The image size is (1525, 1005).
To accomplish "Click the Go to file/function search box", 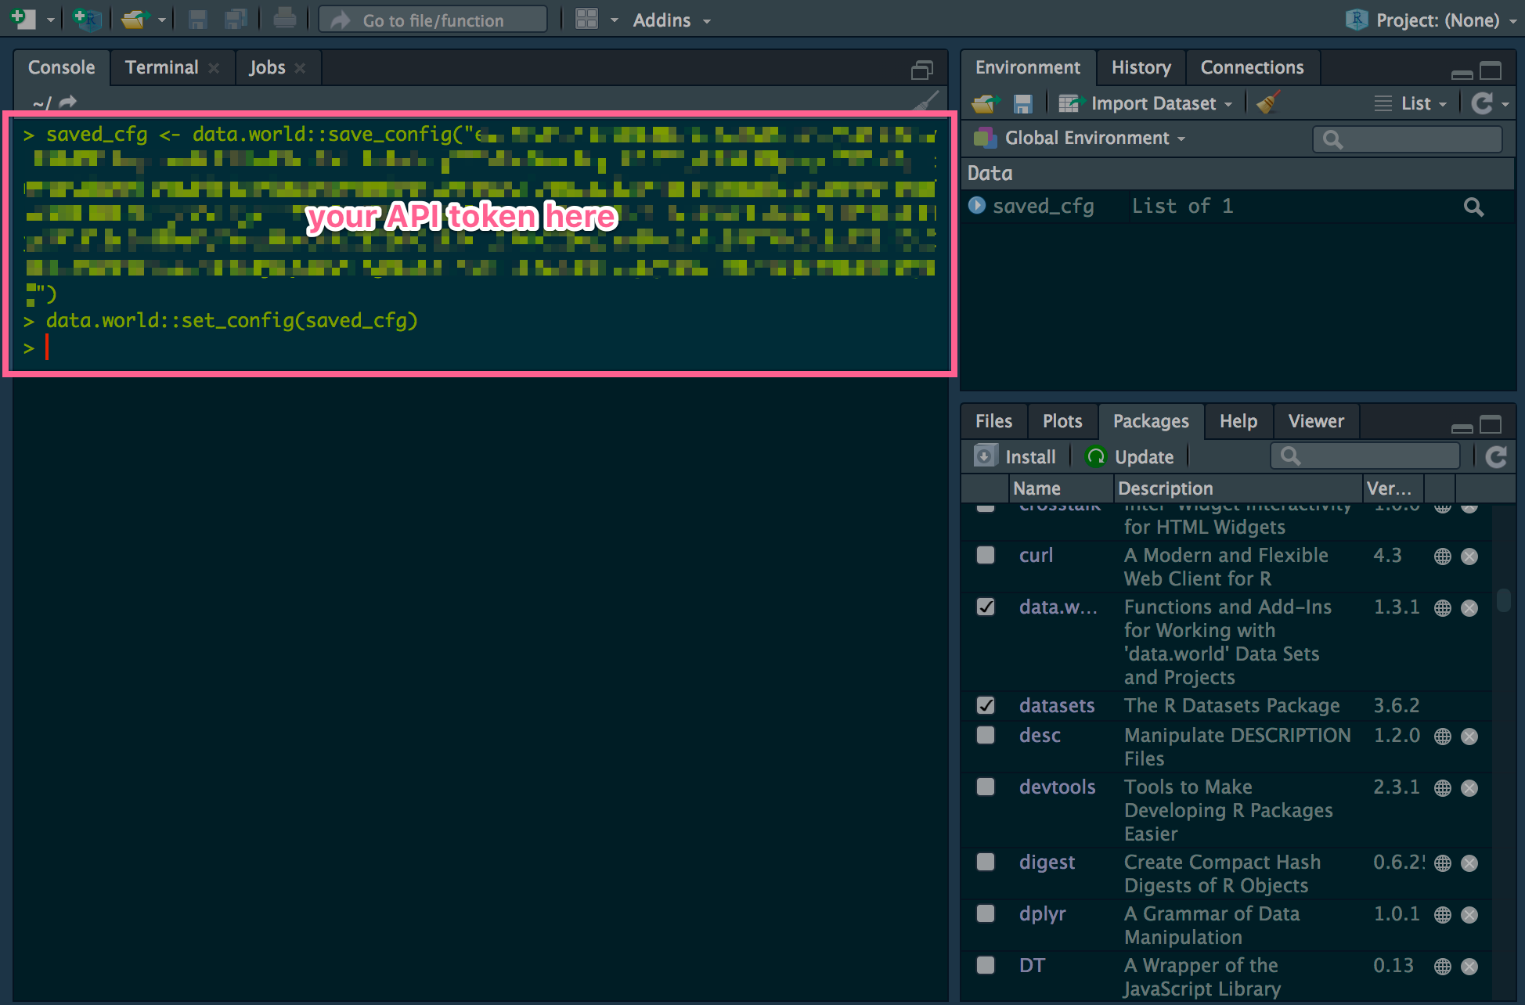I will pyautogui.click(x=432, y=20).
